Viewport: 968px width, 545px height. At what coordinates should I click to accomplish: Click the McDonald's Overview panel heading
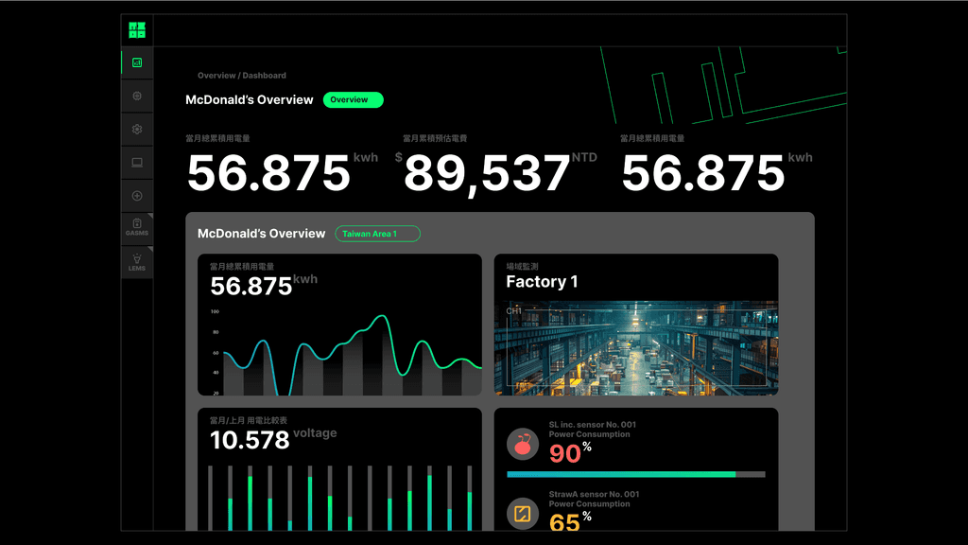[x=261, y=234]
